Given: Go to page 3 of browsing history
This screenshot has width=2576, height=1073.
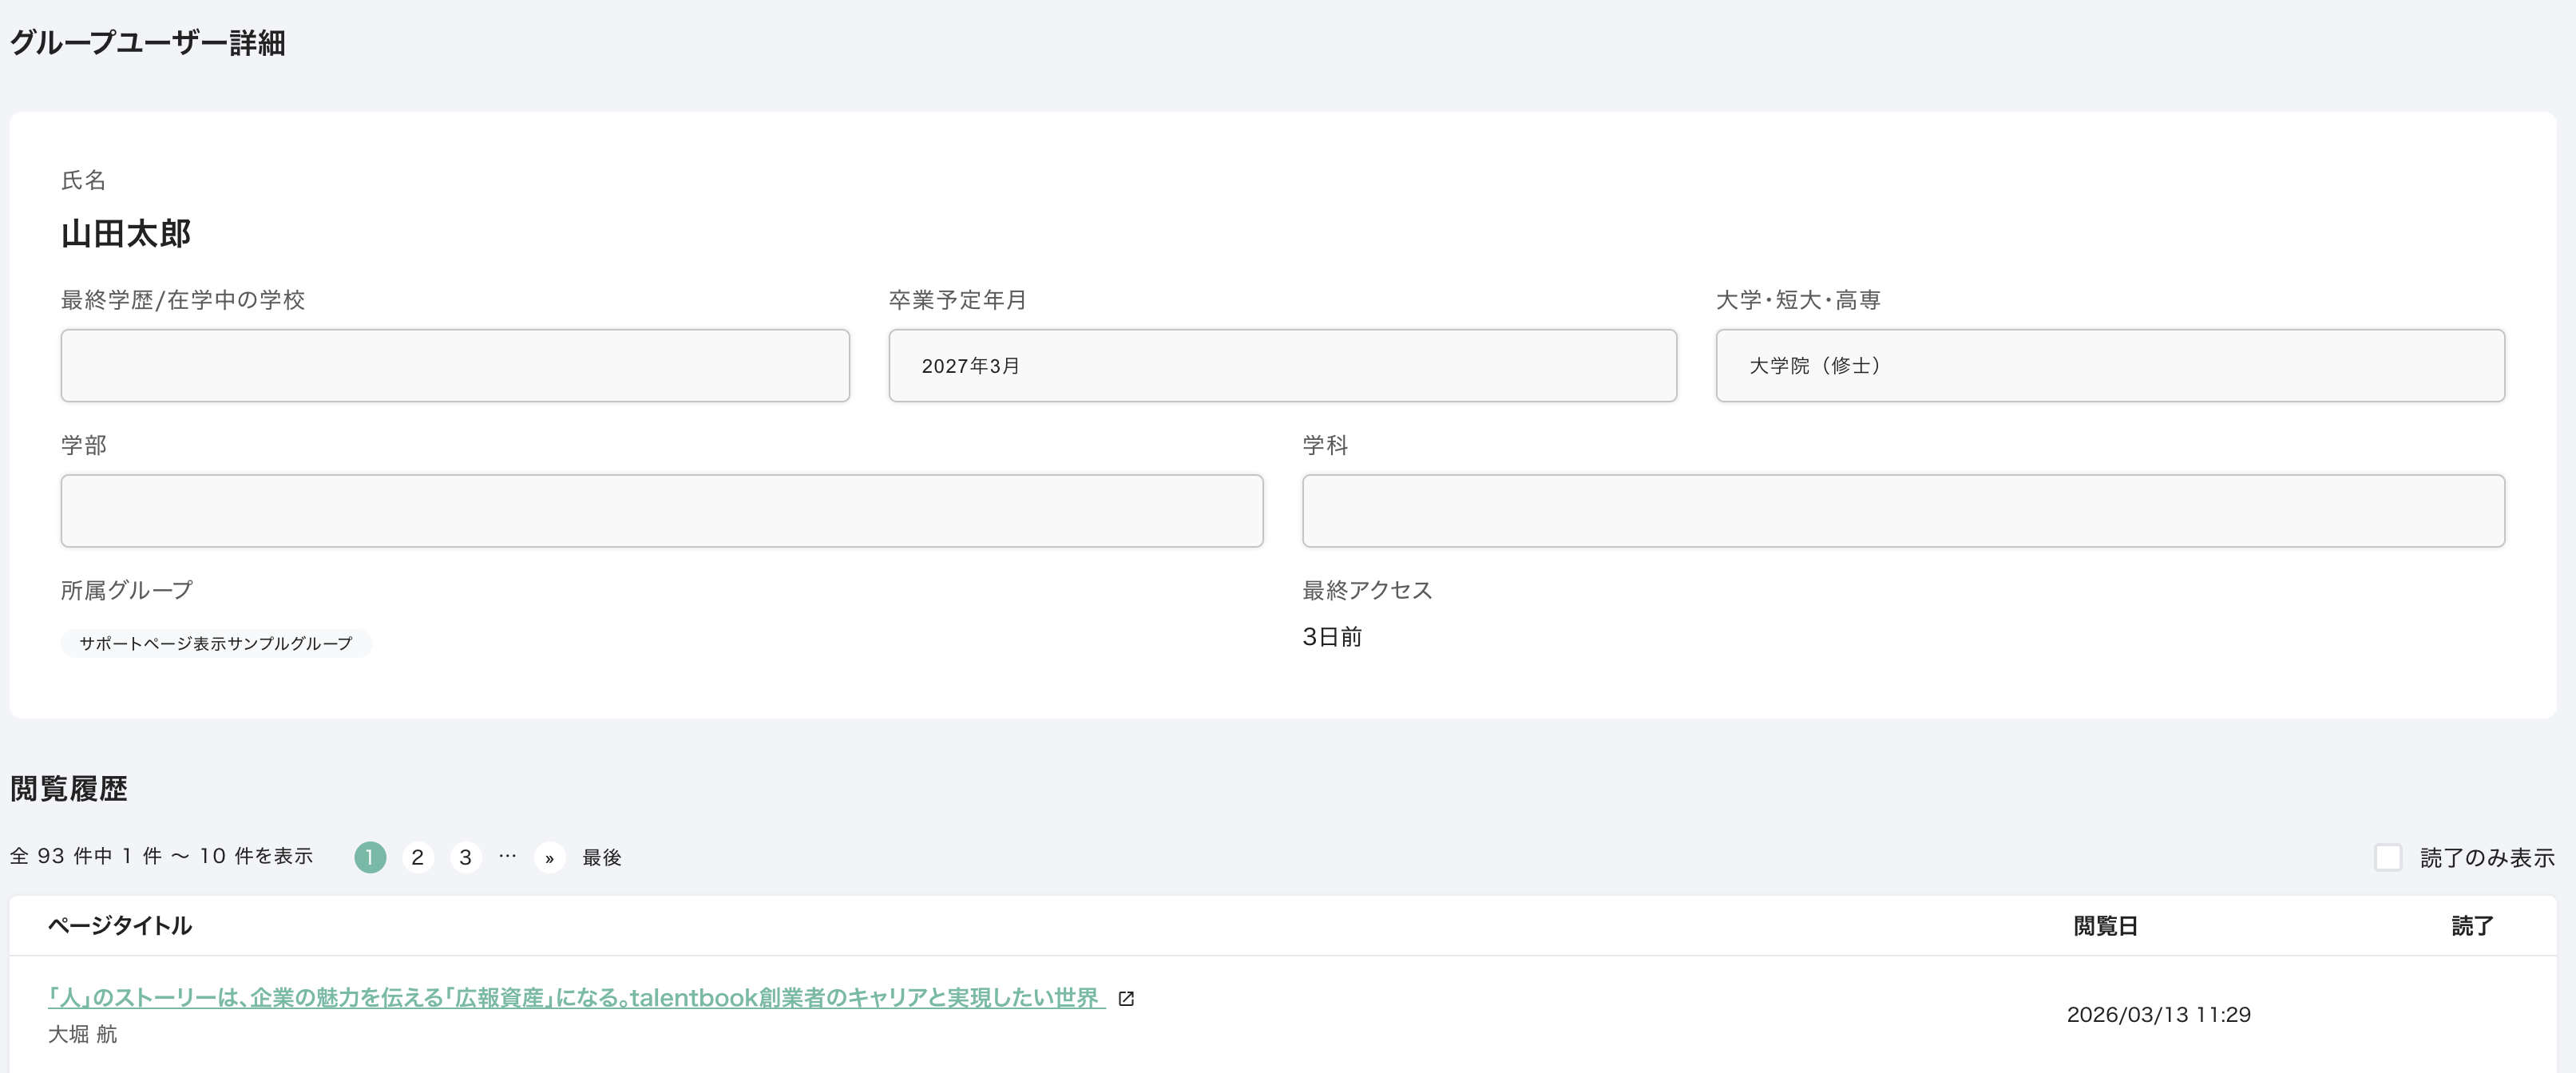Looking at the screenshot, I should click(465, 857).
